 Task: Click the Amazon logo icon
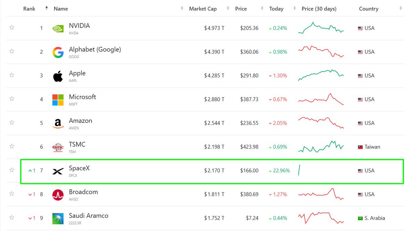(58, 124)
